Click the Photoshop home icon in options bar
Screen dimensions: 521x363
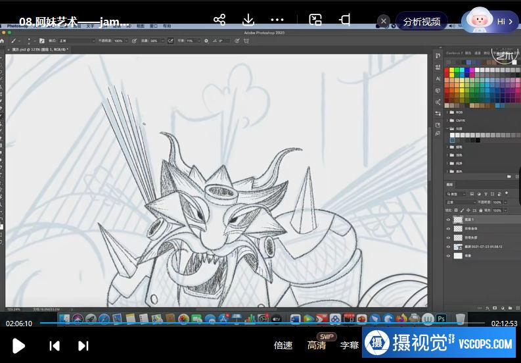pyautogui.click(x=2, y=41)
